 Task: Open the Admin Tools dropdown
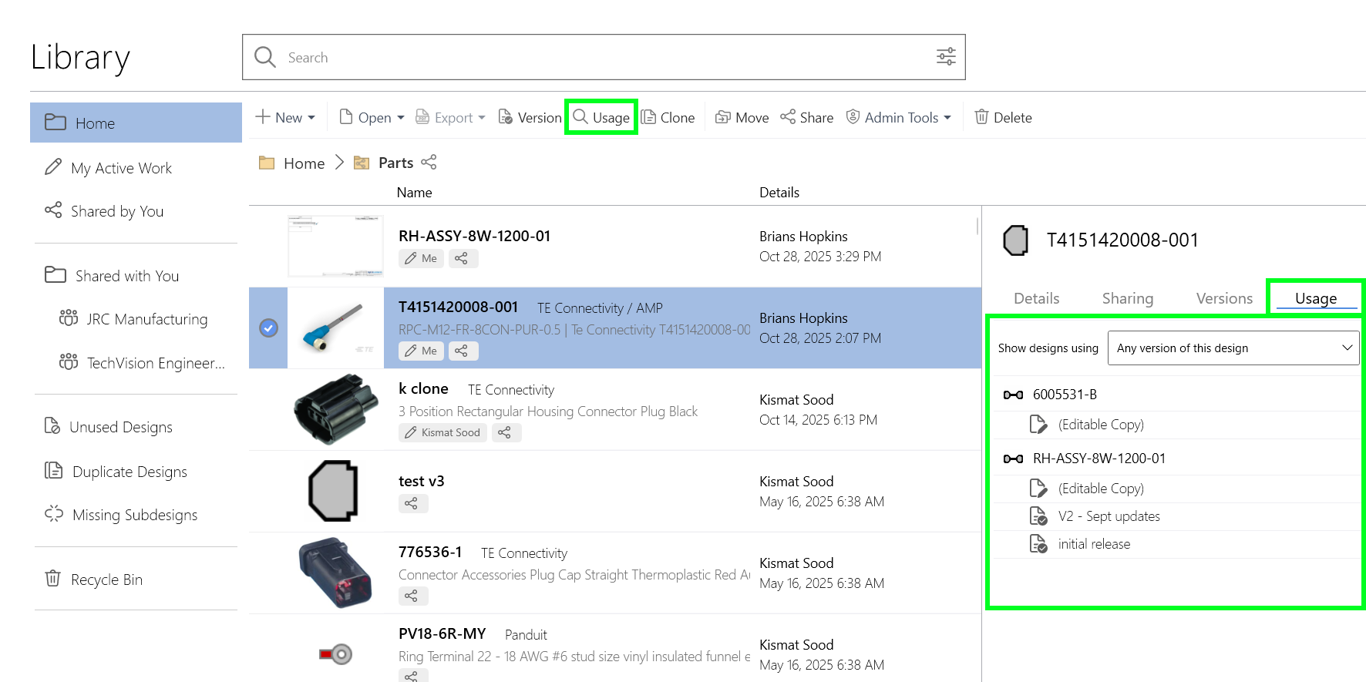tap(899, 117)
